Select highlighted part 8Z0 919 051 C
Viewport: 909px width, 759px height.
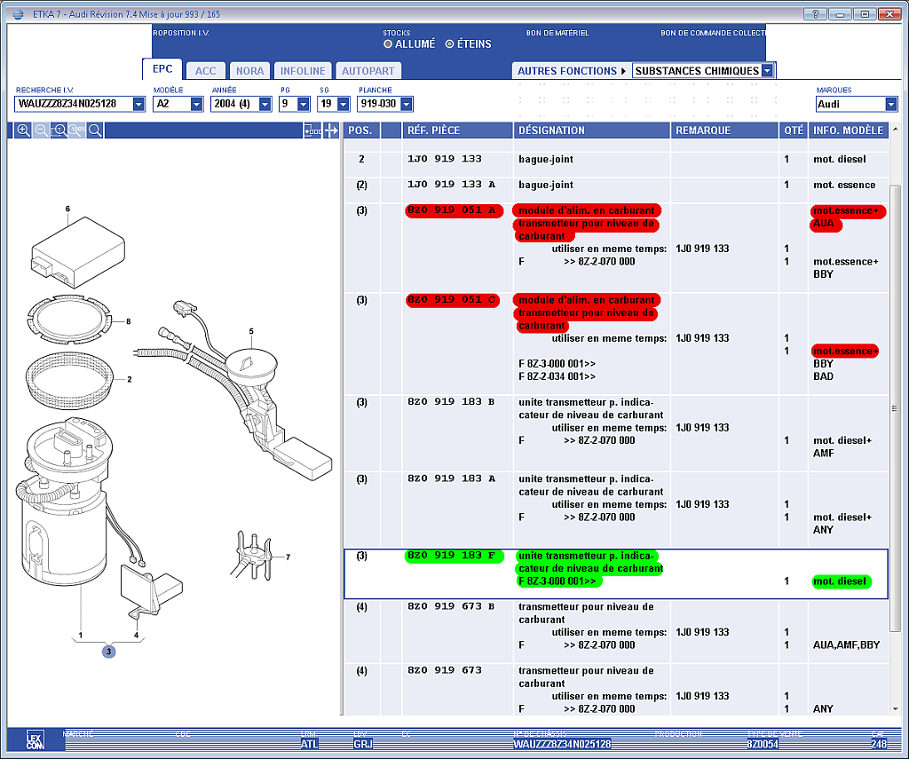(453, 300)
